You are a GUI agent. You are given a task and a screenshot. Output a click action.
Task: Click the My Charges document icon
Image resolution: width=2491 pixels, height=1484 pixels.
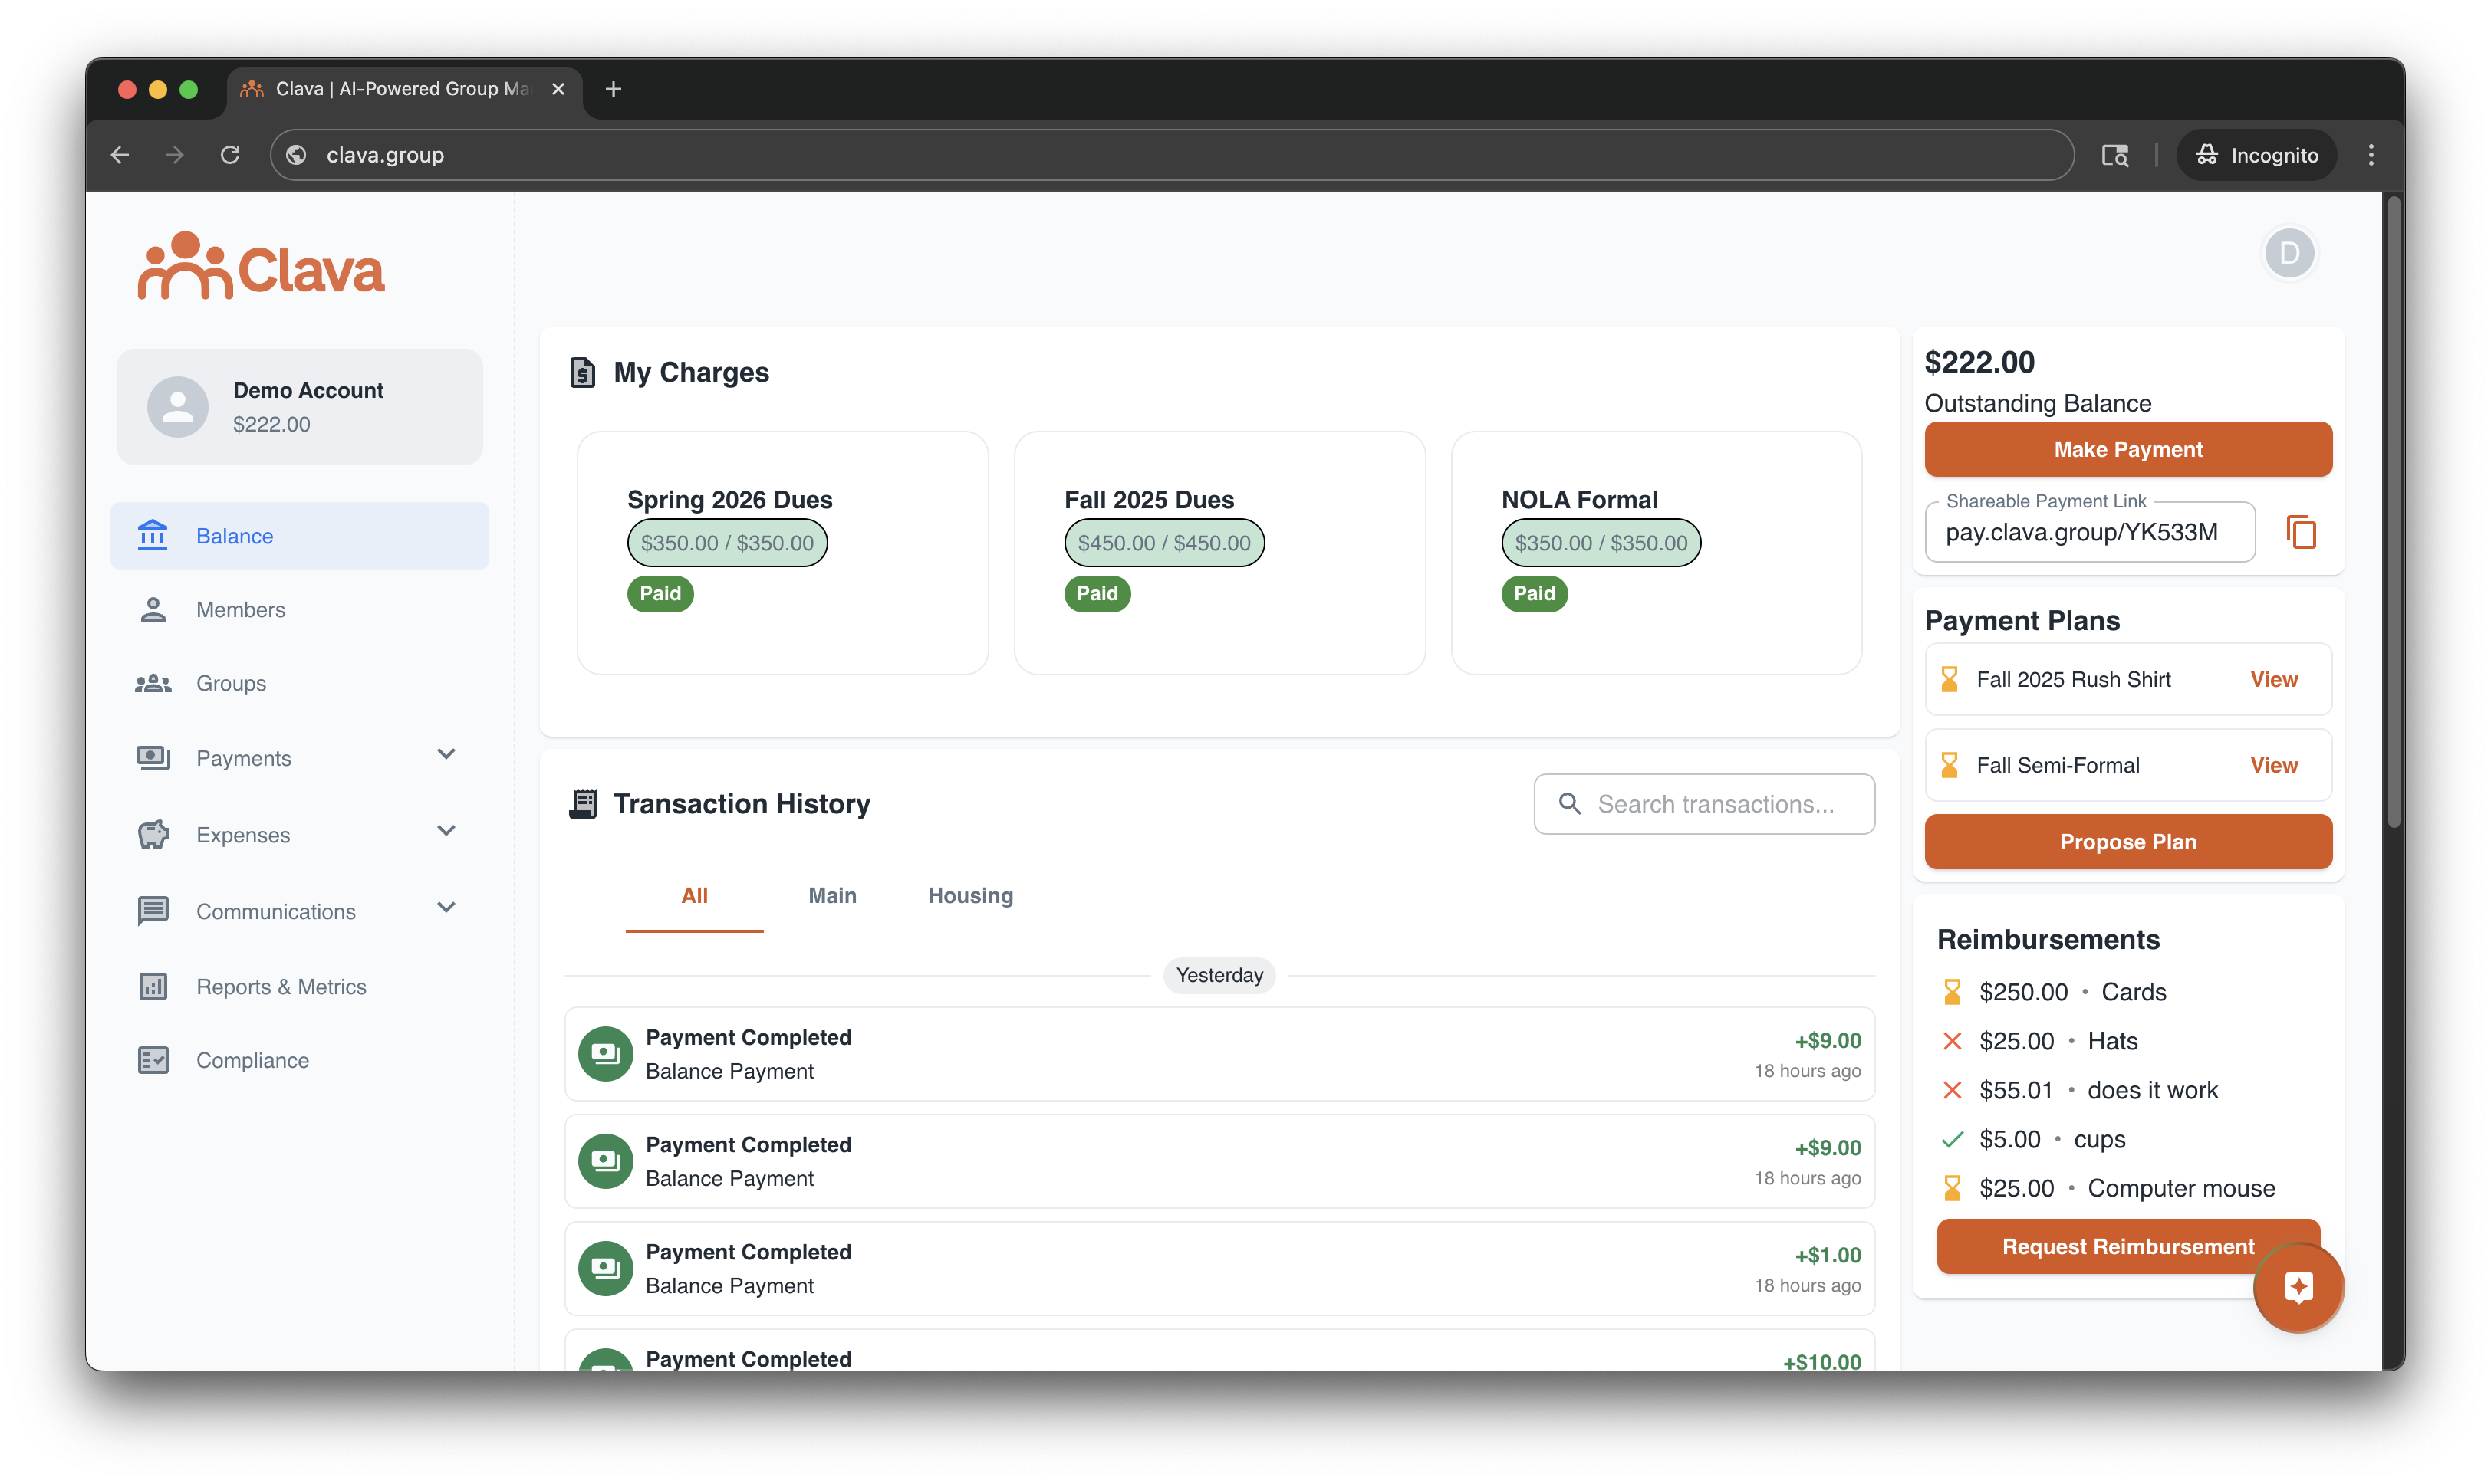582,372
